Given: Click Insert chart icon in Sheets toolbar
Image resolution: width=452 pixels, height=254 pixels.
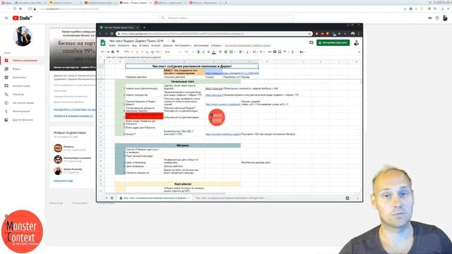Looking at the screenshot, I should pos(280,52).
